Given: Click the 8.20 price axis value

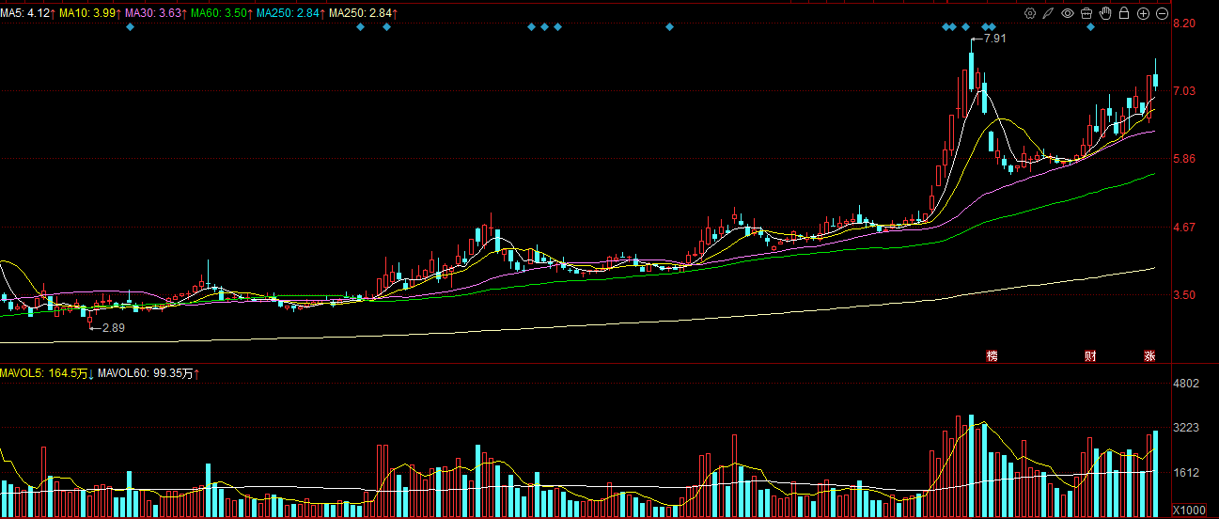Looking at the screenshot, I should (x=1184, y=23).
